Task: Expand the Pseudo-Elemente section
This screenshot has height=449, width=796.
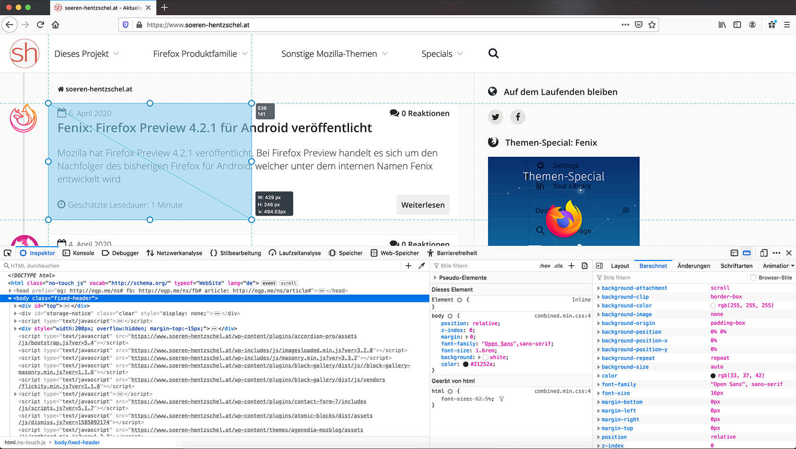Action: [x=435, y=278]
